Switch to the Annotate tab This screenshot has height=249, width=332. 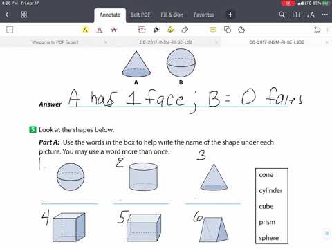pyautogui.click(x=110, y=15)
